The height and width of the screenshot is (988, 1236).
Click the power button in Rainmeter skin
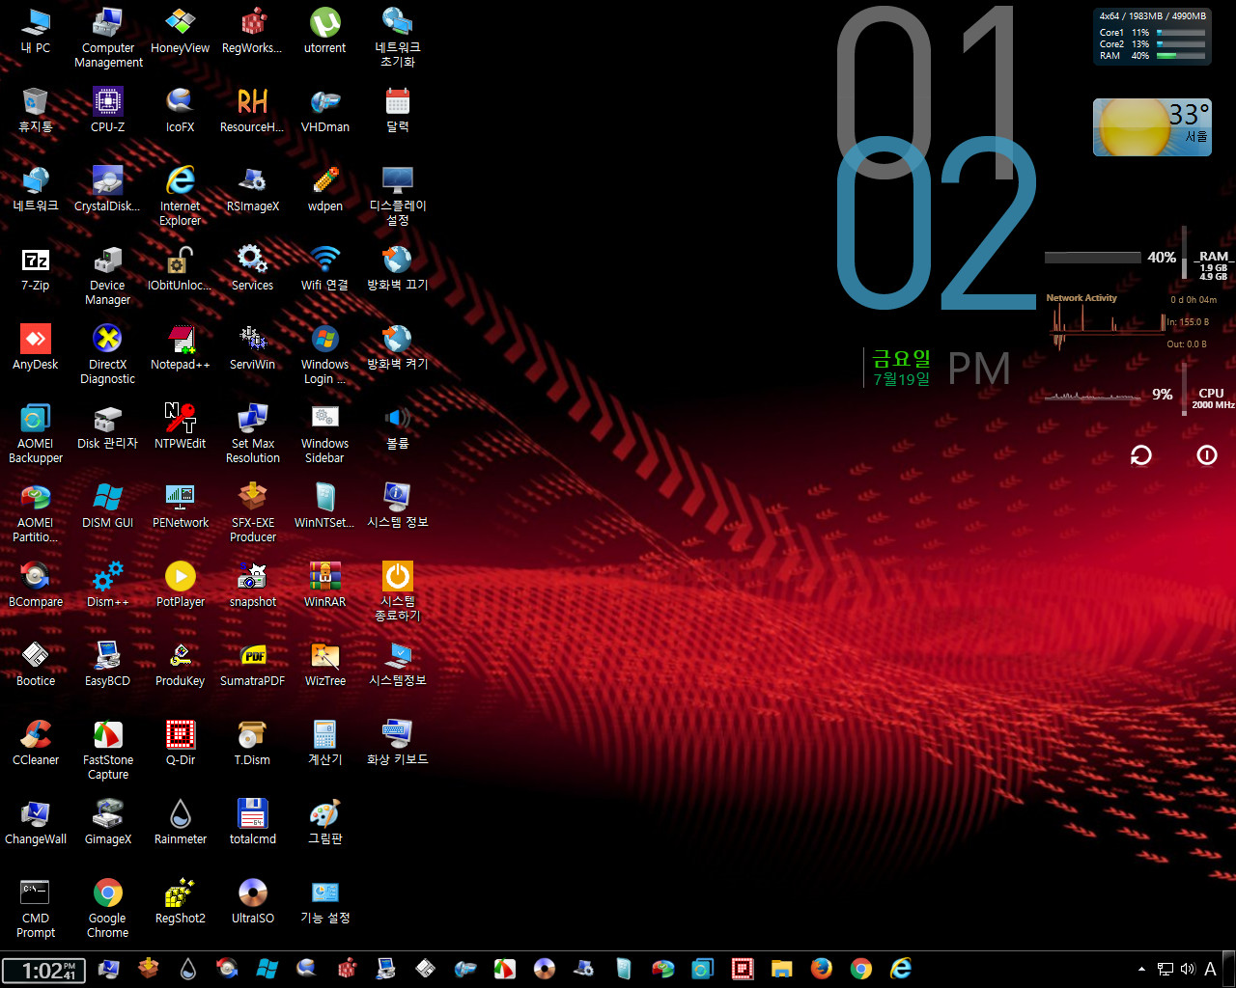(x=1207, y=455)
